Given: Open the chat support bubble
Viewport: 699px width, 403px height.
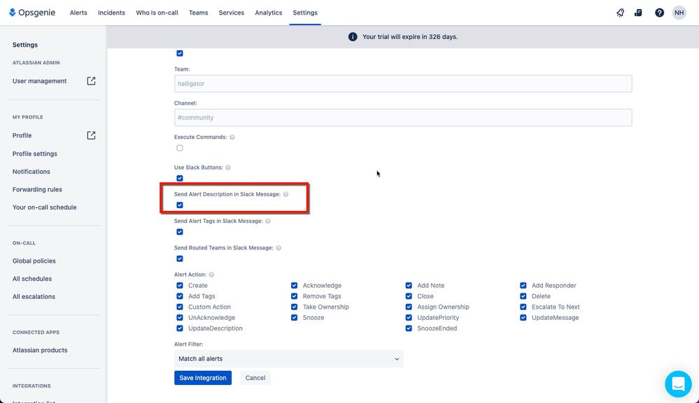Looking at the screenshot, I should click(678, 383).
